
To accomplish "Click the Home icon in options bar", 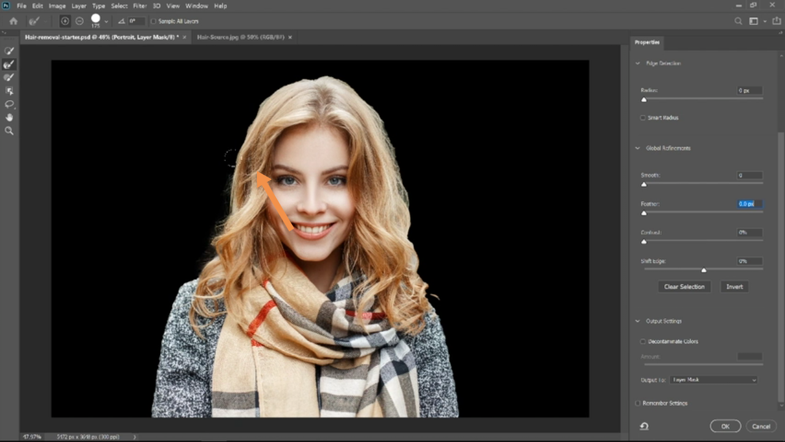I will pos(13,21).
